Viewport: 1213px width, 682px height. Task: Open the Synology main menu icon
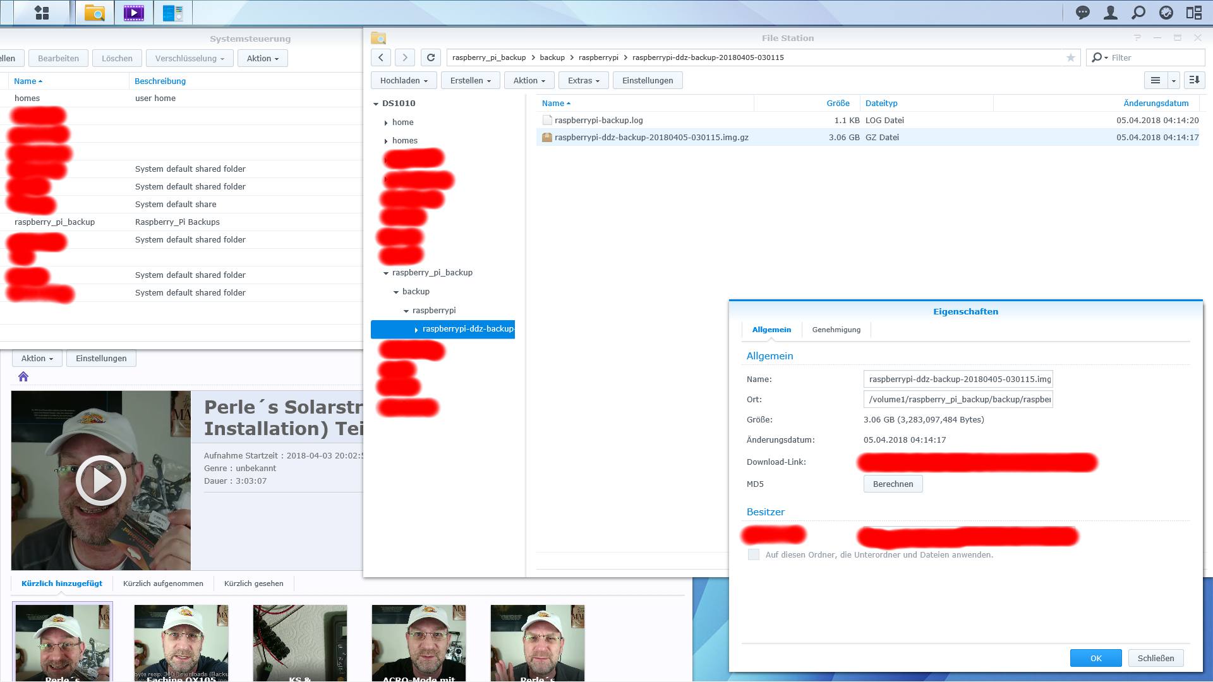pos(42,13)
